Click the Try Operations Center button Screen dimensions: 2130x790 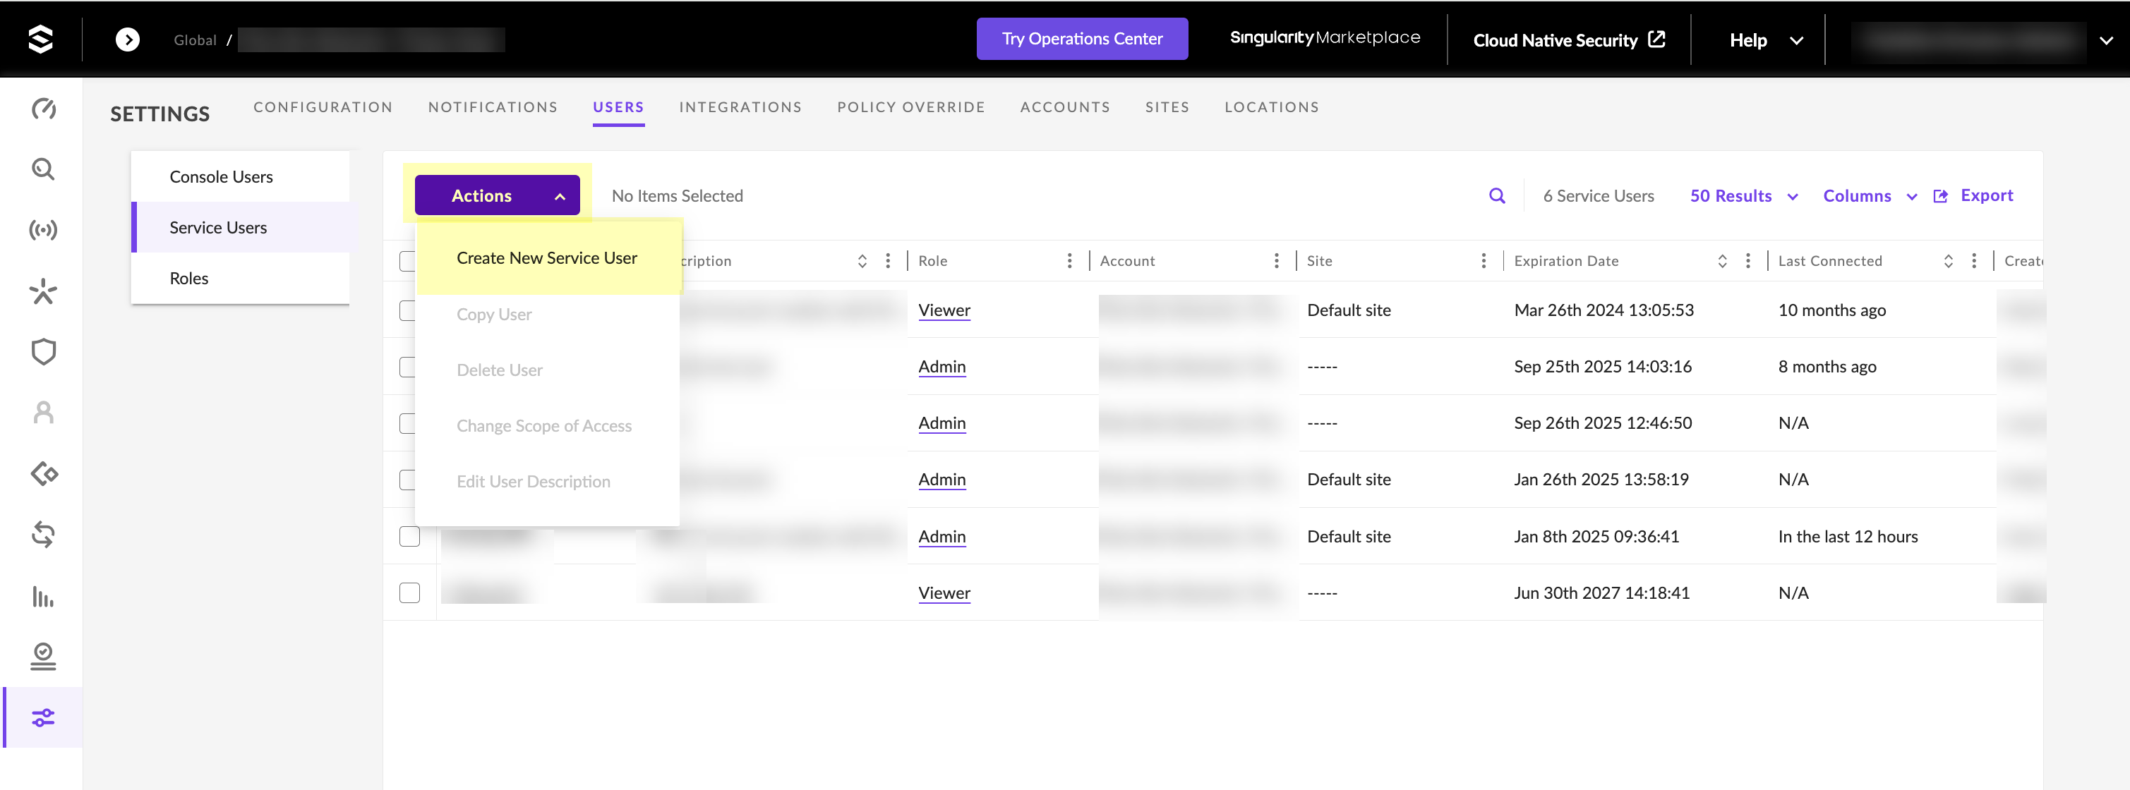pos(1081,39)
